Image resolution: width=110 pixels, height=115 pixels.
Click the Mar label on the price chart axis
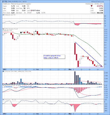70,69
